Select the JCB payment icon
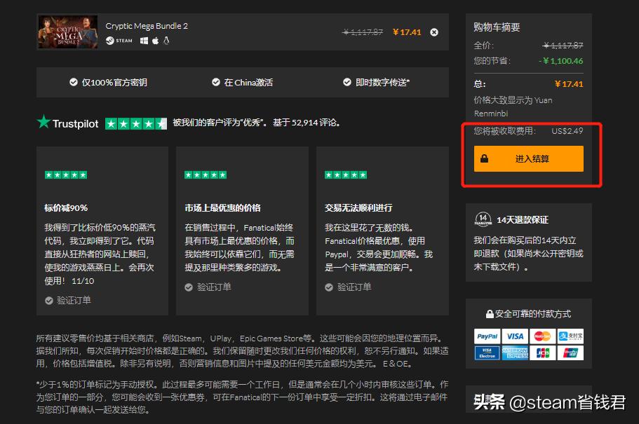This screenshot has width=639, height=424. [x=543, y=353]
